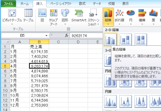Select cell labeled 10月
The image size is (161, 111).
pos(20,95)
